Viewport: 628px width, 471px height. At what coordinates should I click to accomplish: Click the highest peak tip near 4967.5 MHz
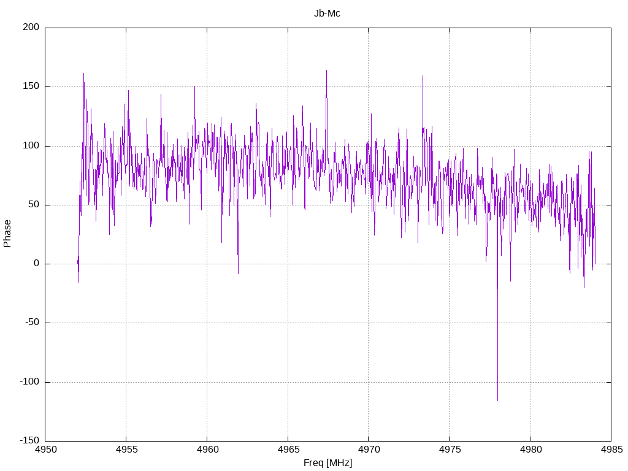coord(326,71)
